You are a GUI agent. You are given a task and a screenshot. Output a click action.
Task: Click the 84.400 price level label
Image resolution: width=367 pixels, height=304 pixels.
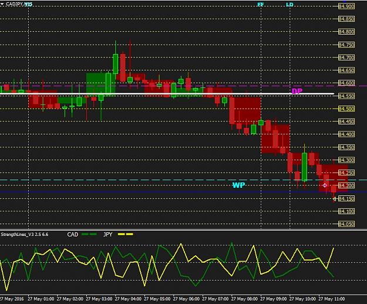[x=346, y=134]
